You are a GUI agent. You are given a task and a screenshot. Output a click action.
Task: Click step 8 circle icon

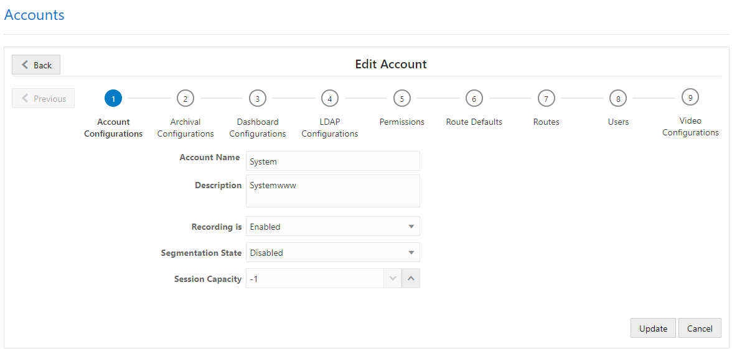[618, 98]
